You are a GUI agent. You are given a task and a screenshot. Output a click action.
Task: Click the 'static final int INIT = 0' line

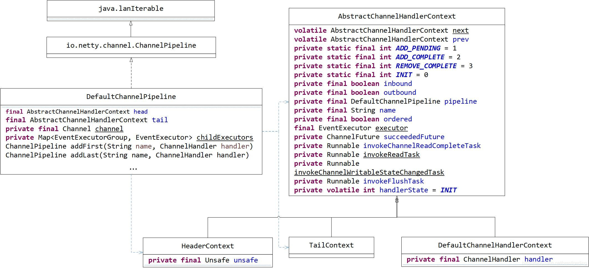tap(361, 75)
